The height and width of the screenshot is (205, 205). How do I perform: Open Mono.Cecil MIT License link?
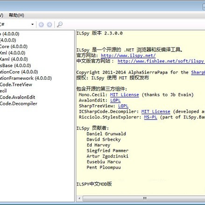(125, 95)
